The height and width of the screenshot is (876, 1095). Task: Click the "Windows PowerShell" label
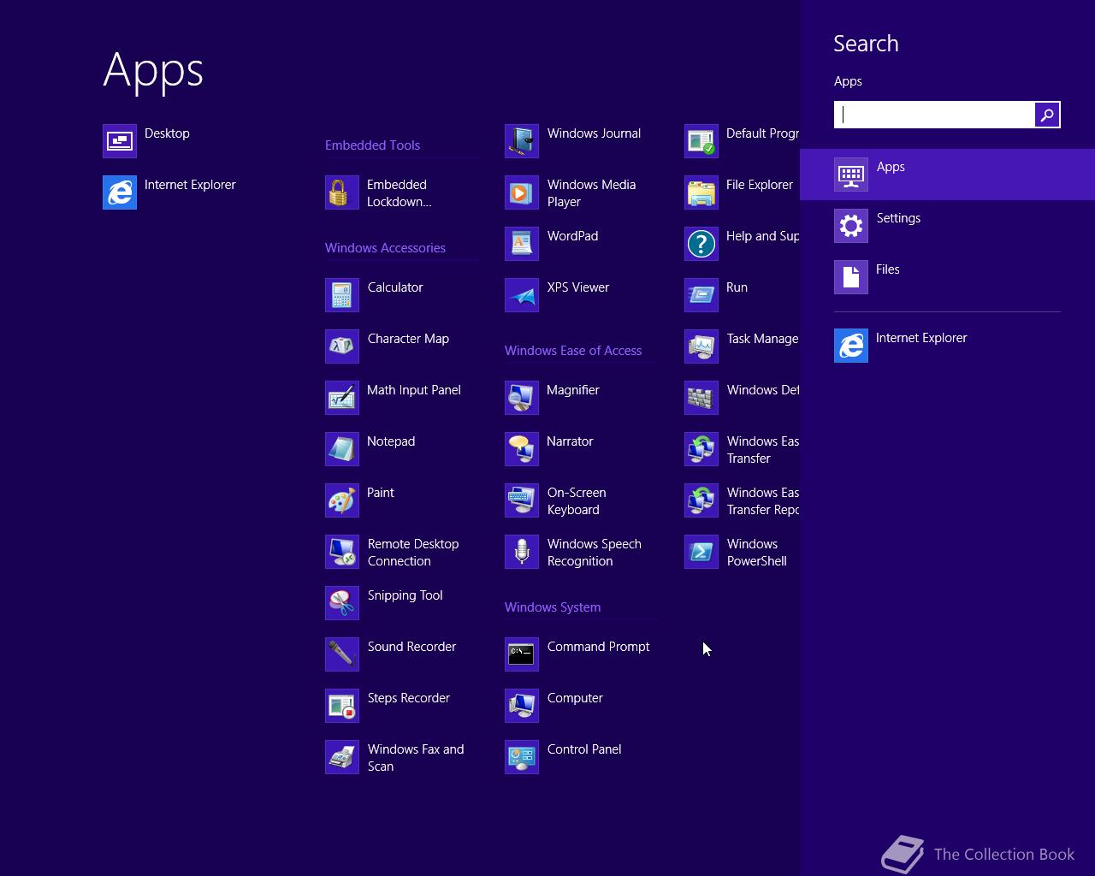click(x=756, y=553)
